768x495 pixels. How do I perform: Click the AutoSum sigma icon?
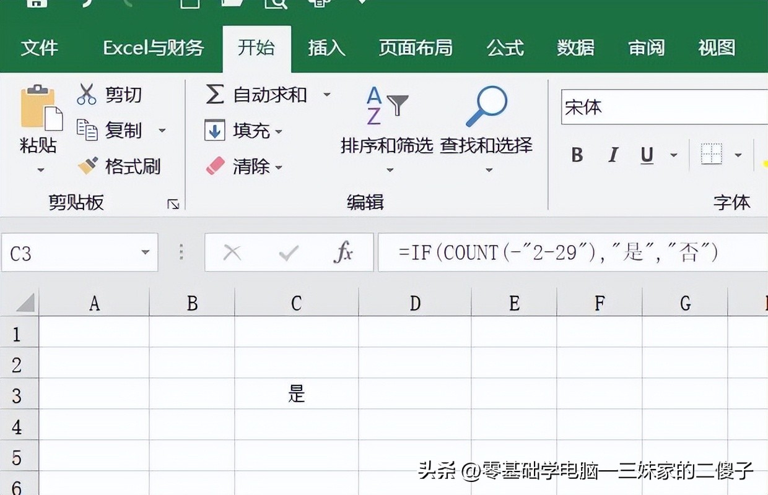coord(214,95)
